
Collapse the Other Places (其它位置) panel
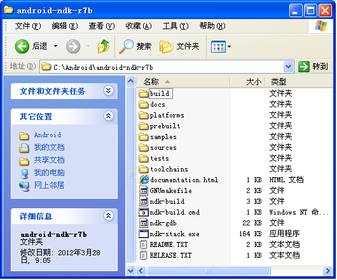click(x=109, y=116)
